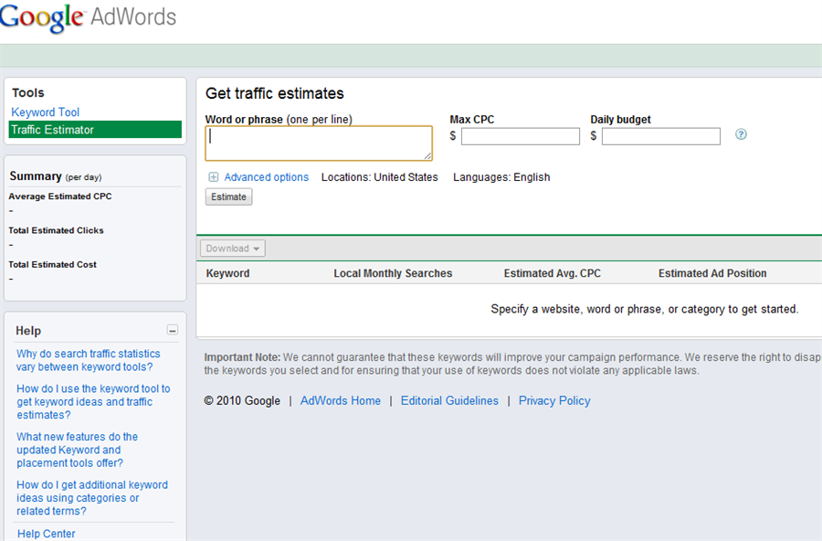Viewport: 822px width, 541px height.
Task: Collapse the Help panel with the minus icon
Action: click(x=172, y=330)
